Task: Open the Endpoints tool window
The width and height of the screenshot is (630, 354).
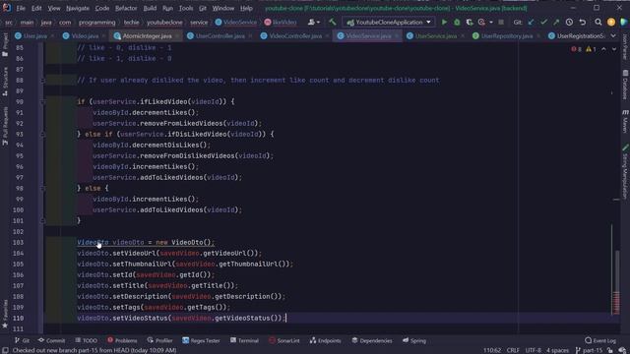Action: tap(326, 340)
